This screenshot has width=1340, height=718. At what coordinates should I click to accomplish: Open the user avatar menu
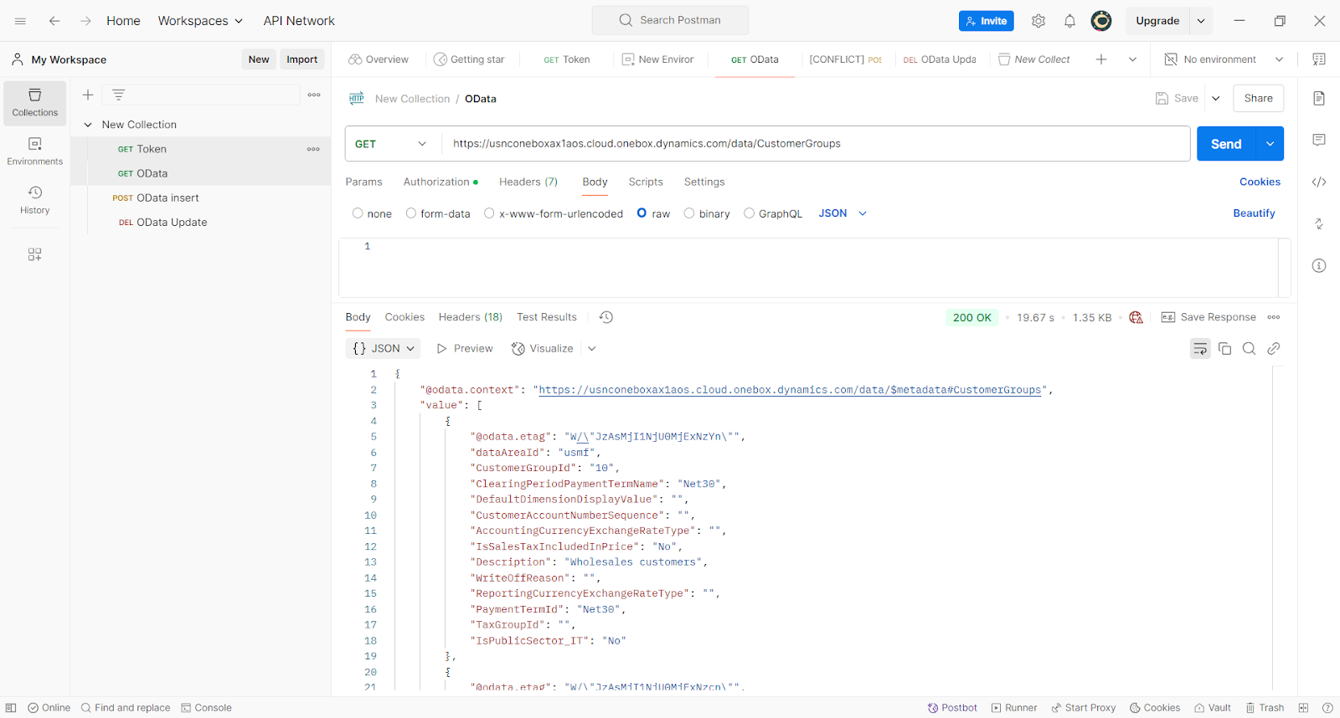click(x=1101, y=21)
